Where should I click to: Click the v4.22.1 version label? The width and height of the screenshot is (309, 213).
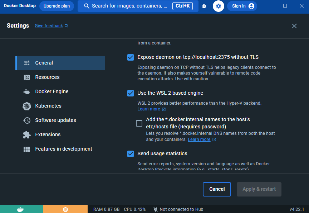pos(297,209)
